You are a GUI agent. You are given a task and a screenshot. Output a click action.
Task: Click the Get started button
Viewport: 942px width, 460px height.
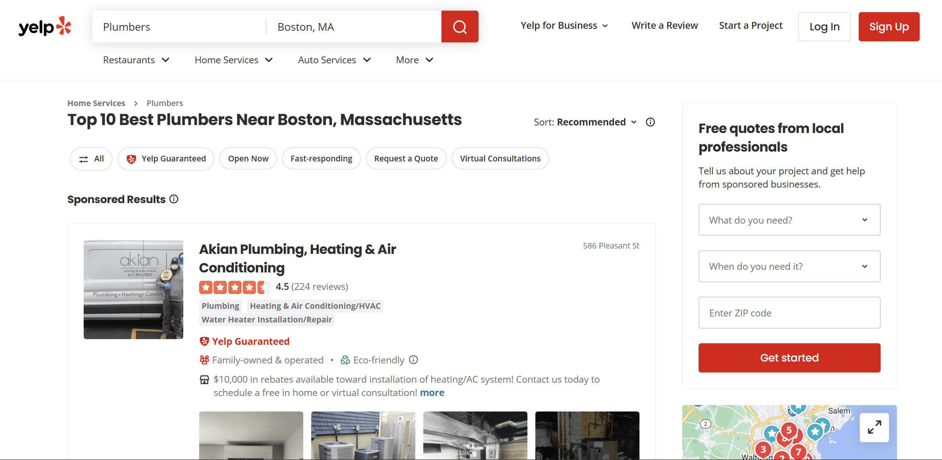789,358
